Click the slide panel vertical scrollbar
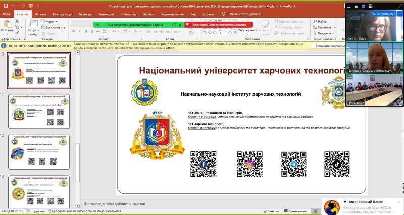Image resolution: width=404 pixels, height=215 pixels. (77, 151)
